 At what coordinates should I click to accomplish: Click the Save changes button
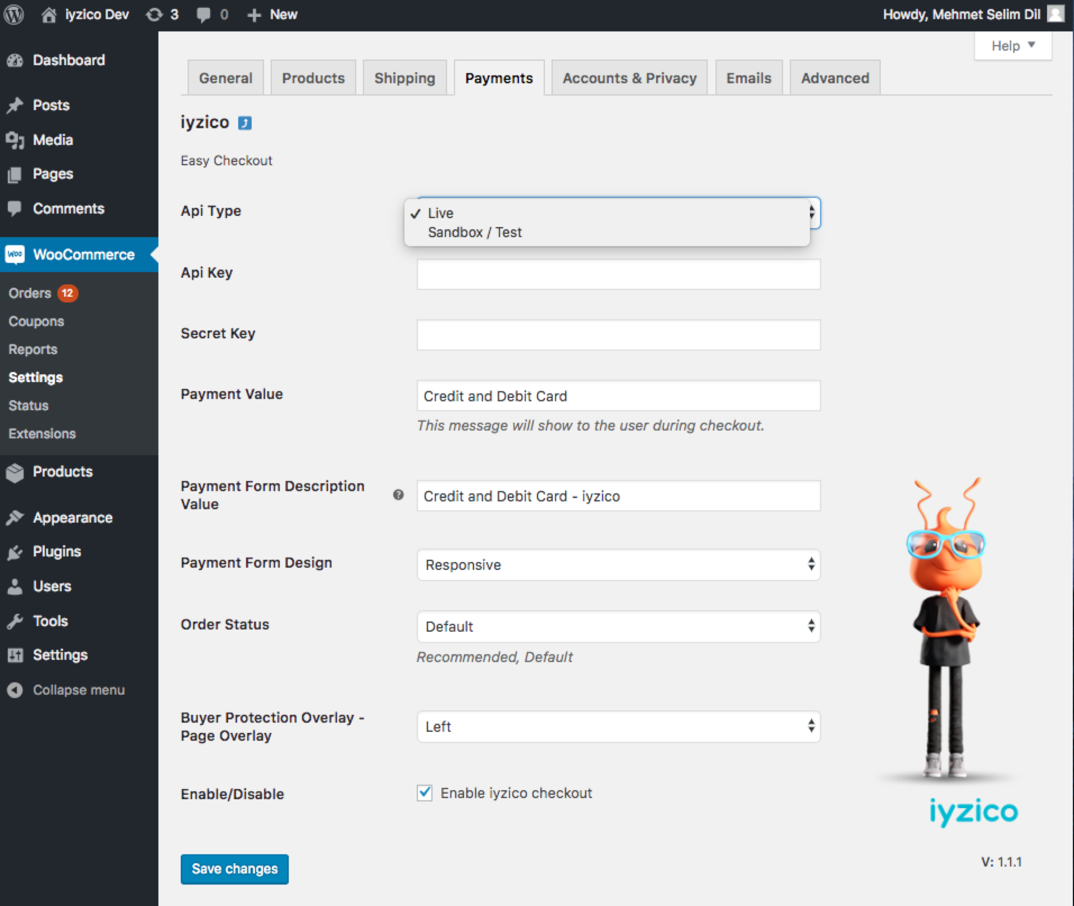point(234,869)
